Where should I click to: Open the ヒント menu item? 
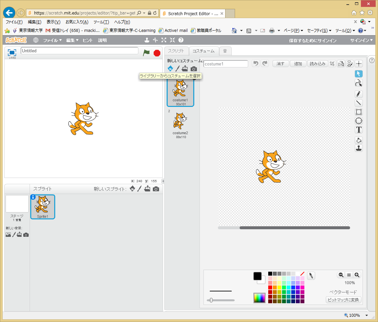point(87,40)
